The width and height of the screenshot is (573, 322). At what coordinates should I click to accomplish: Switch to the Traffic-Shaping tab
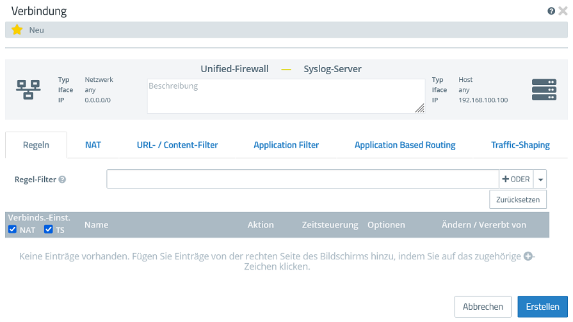point(520,145)
